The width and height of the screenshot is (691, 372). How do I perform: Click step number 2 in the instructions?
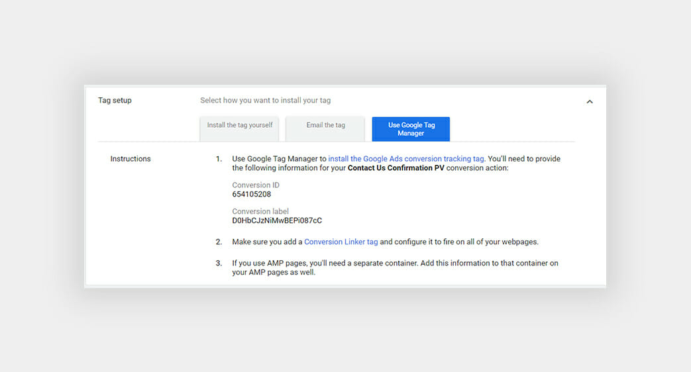pyautogui.click(x=219, y=242)
